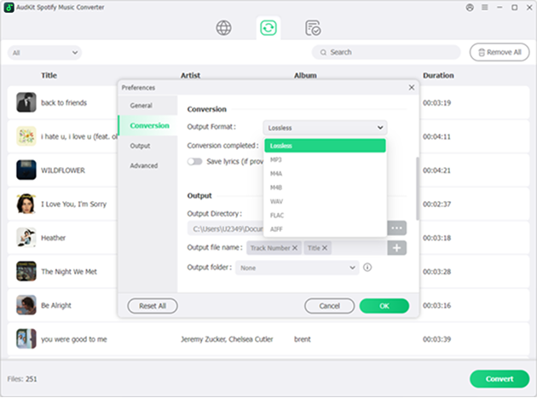537x398 pixels.
Task: Click duration 00:03:39
Action: tap(436, 339)
